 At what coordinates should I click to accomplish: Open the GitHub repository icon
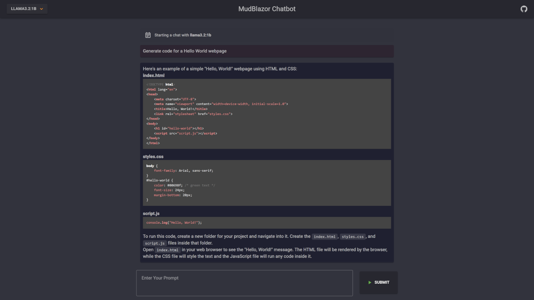click(x=524, y=8)
